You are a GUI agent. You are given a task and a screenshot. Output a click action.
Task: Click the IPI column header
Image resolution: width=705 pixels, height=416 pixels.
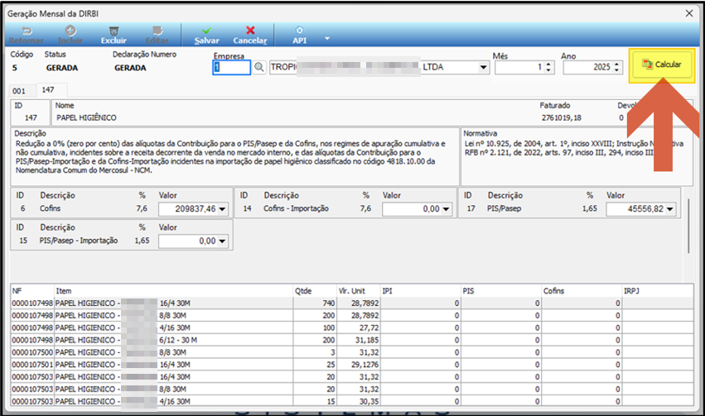point(420,291)
